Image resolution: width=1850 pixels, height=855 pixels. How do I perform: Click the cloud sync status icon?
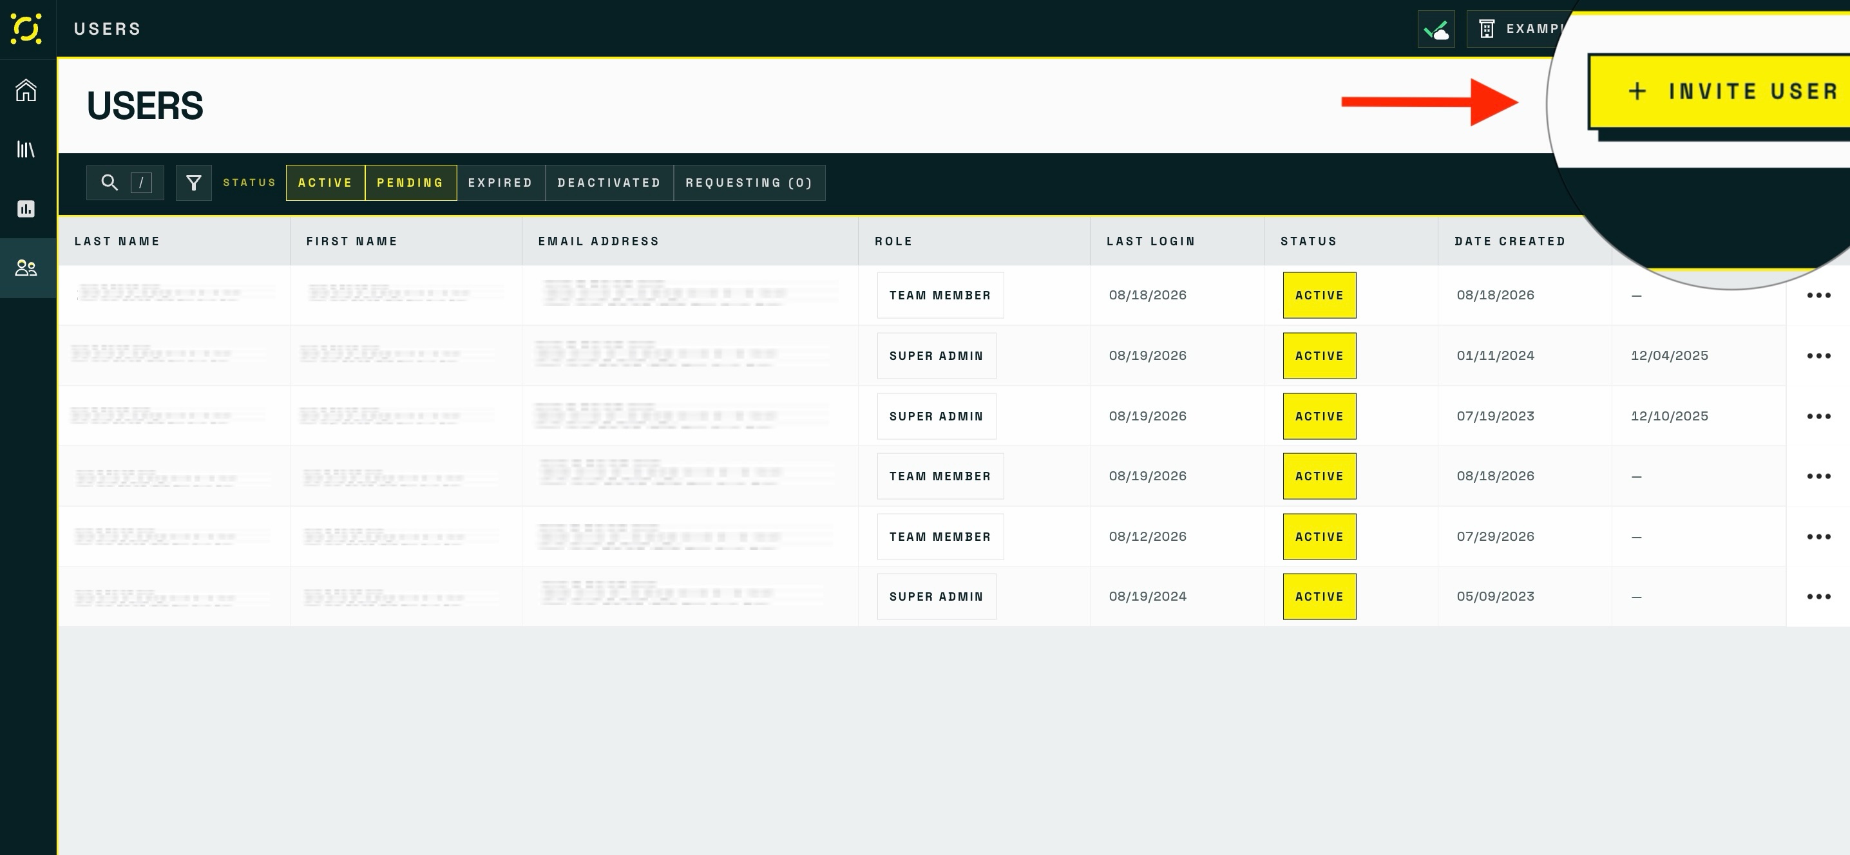pos(1436,30)
